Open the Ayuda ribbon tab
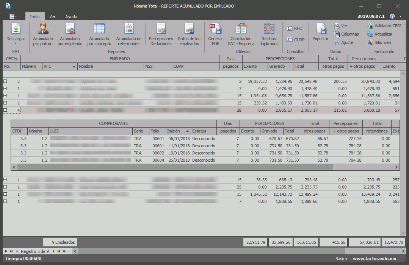409x265 pixels. tap(71, 17)
